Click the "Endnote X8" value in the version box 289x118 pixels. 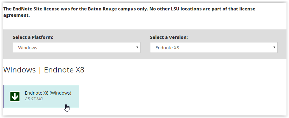(167, 48)
